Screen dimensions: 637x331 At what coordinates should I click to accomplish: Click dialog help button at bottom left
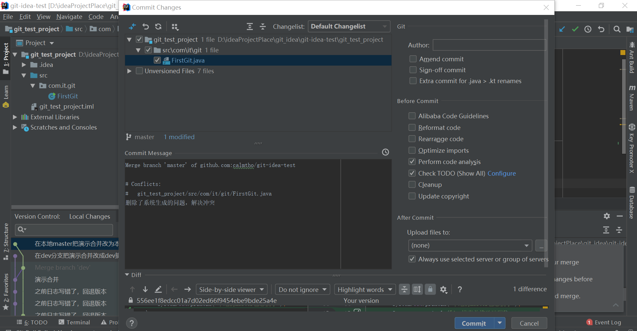pos(132,323)
